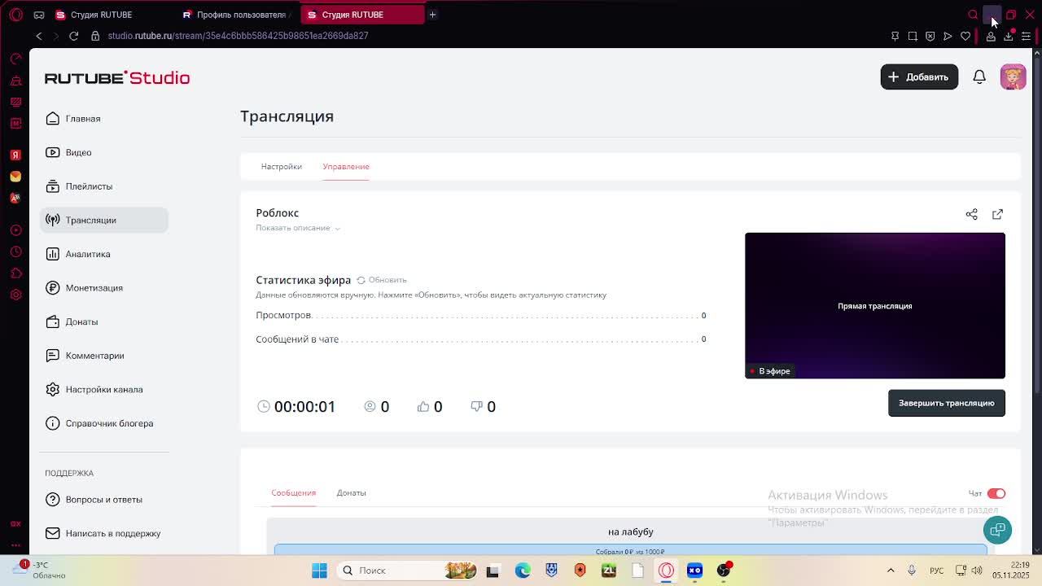Open the user avatar menu
The image size is (1042, 586).
tap(1013, 77)
